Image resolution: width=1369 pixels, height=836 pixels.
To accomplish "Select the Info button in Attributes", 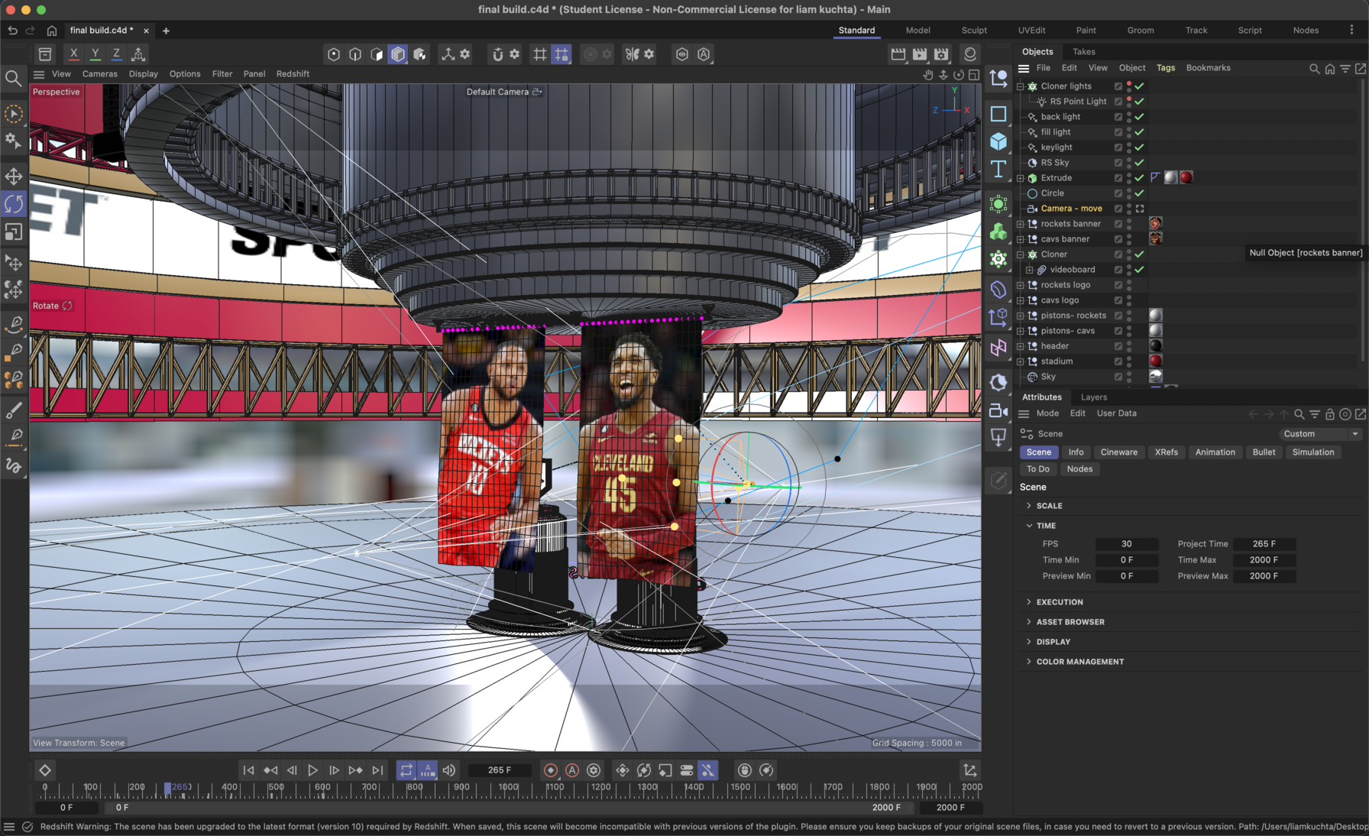I will 1076,452.
